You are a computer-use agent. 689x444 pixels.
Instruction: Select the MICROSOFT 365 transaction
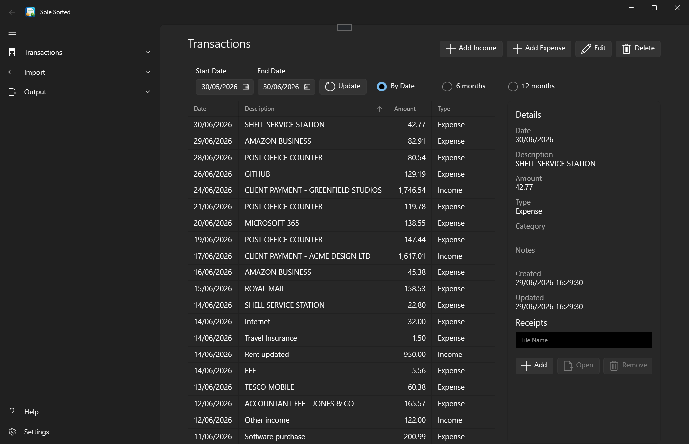[341, 223]
